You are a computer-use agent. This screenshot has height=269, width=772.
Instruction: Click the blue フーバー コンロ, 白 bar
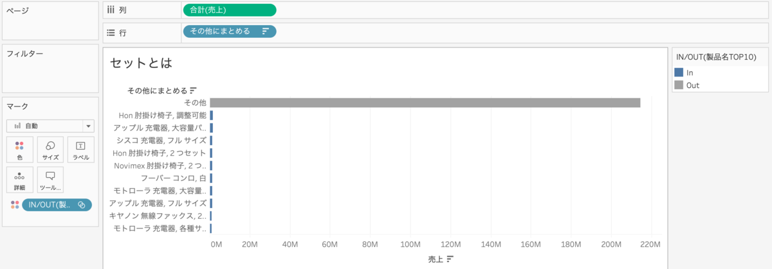coord(211,178)
